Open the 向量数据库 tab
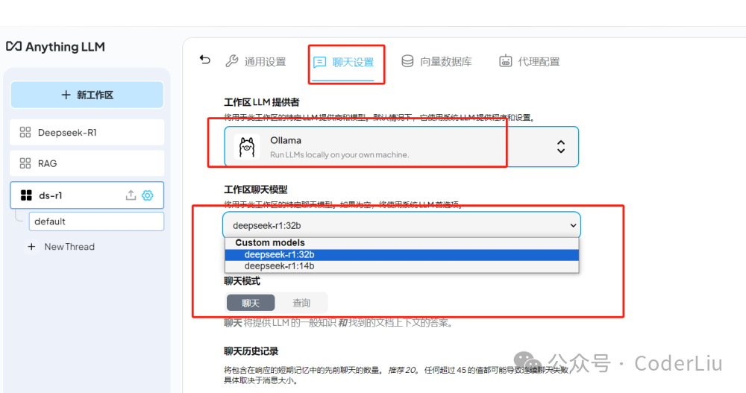This screenshot has width=746, height=393. point(436,61)
